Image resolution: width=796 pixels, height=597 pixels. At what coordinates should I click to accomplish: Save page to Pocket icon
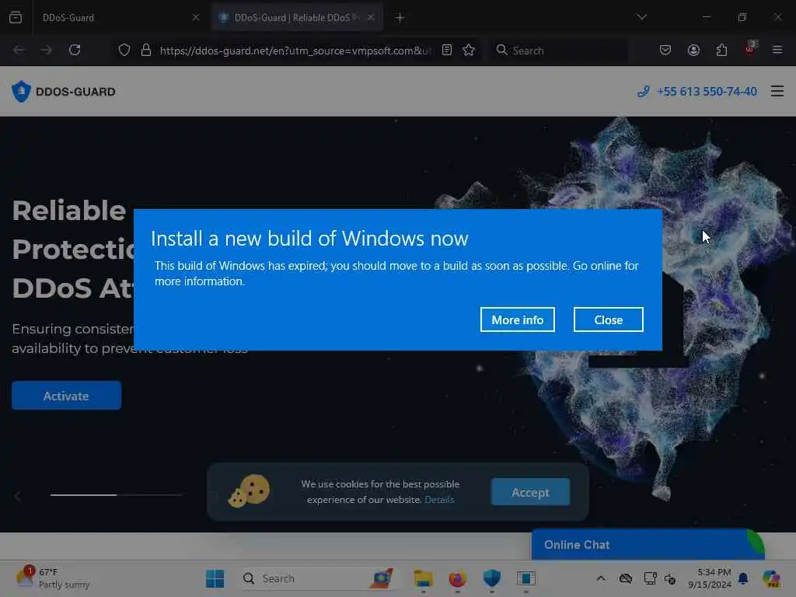(x=665, y=50)
